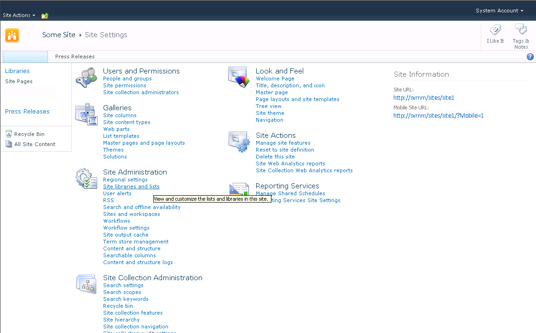The image size is (536, 333).
Task: Open Site Pages in the sidebar
Action: (x=19, y=81)
